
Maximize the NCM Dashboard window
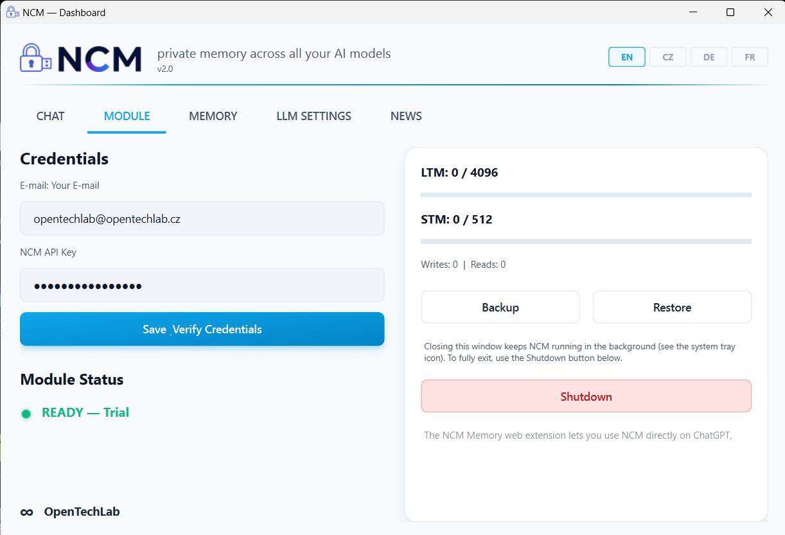pos(730,12)
